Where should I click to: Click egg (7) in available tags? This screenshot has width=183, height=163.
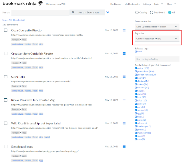coord(140,113)
